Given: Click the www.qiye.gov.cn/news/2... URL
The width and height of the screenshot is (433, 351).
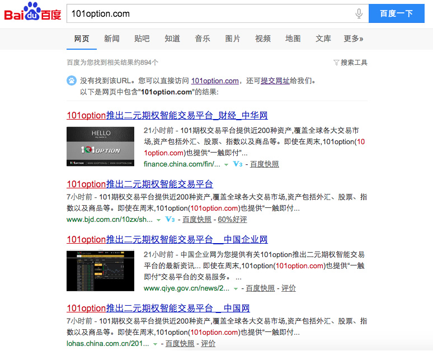Looking at the screenshot, I should click(187, 288).
